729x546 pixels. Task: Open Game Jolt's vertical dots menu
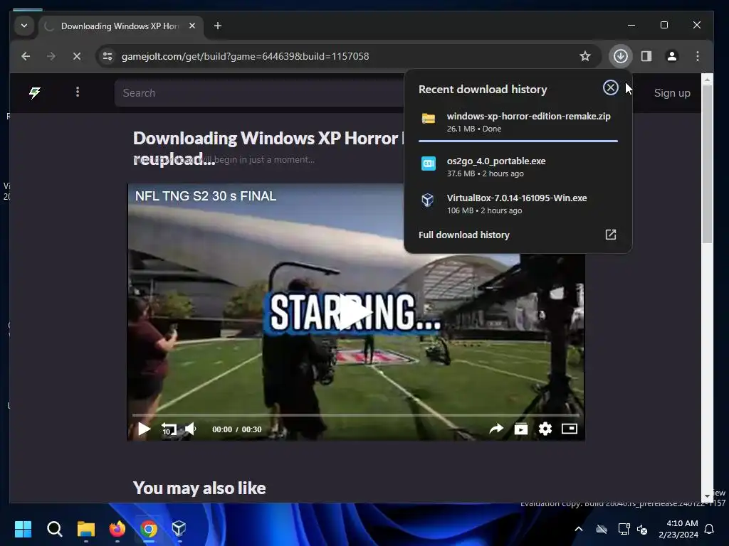click(x=78, y=92)
